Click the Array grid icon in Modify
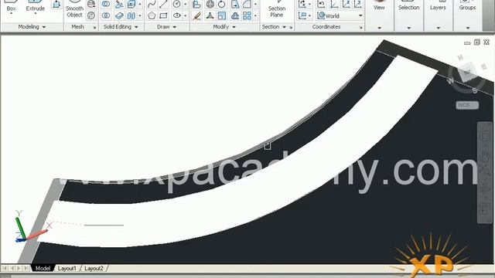 tap(247, 15)
